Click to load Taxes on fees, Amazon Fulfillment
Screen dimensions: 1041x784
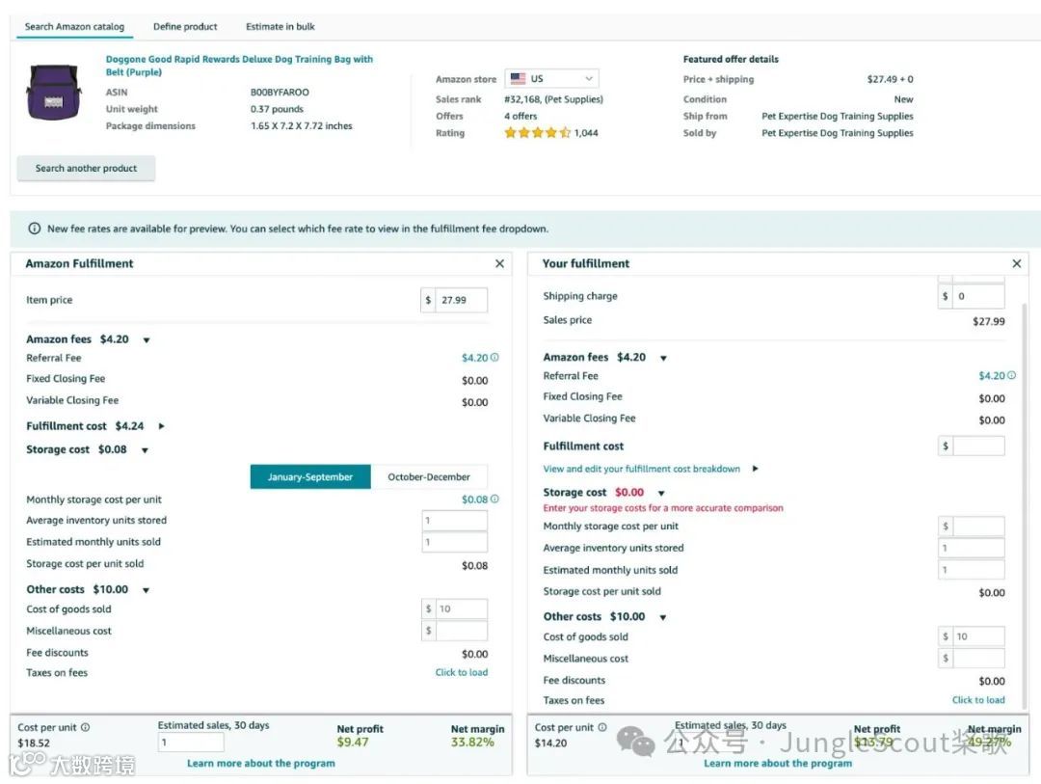tap(462, 672)
